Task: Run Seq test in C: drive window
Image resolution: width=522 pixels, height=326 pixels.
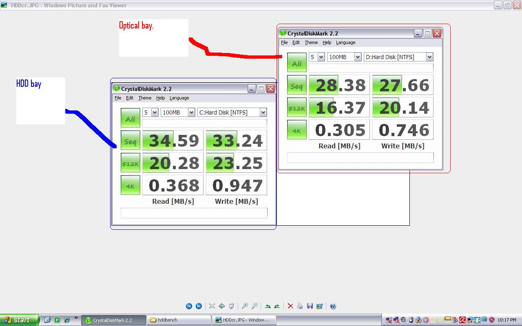Action: pyautogui.click(x=130, y=141)
